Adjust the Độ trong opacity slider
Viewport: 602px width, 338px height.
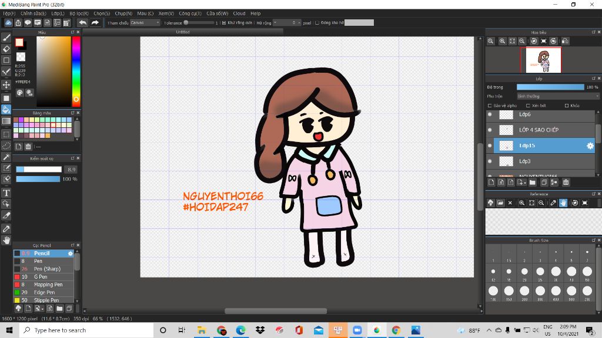550,87
